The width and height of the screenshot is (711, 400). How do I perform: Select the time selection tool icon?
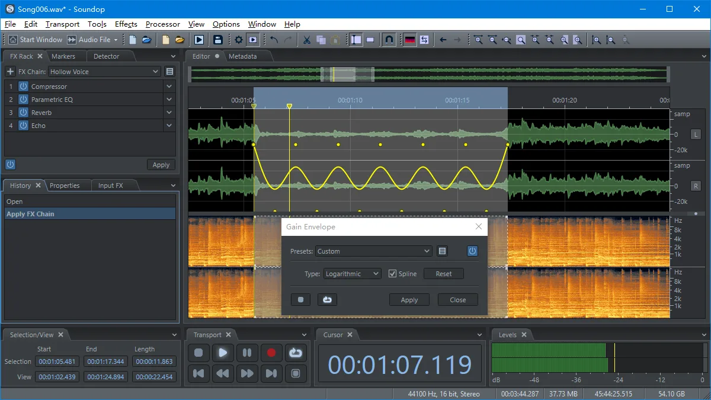356,40
